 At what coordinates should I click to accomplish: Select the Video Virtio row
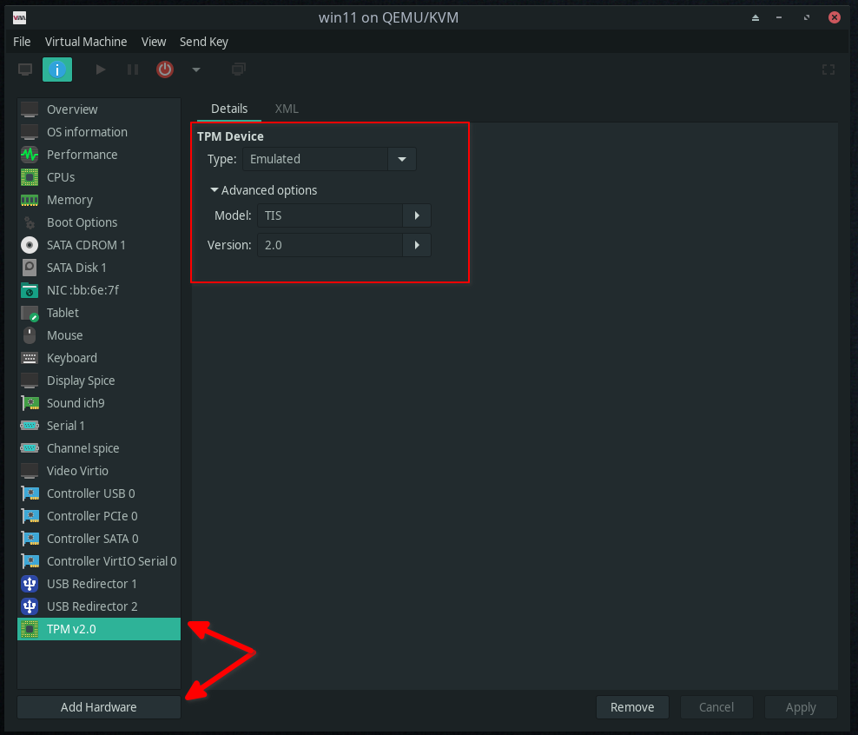tap(99, 471)
